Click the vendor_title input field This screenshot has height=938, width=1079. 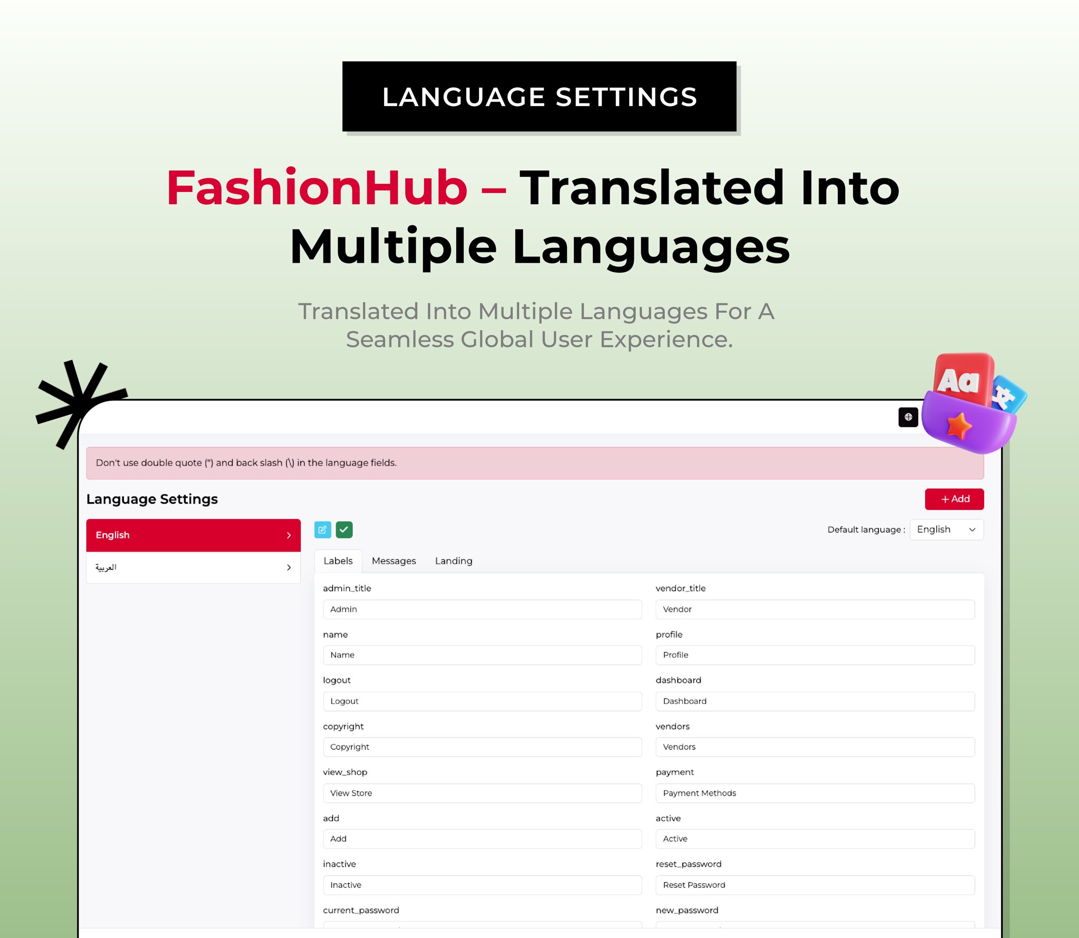(815, 609)
